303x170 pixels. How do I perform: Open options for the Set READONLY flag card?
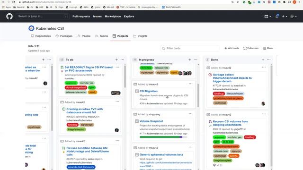pyautogui.click(x=117, y=67)
